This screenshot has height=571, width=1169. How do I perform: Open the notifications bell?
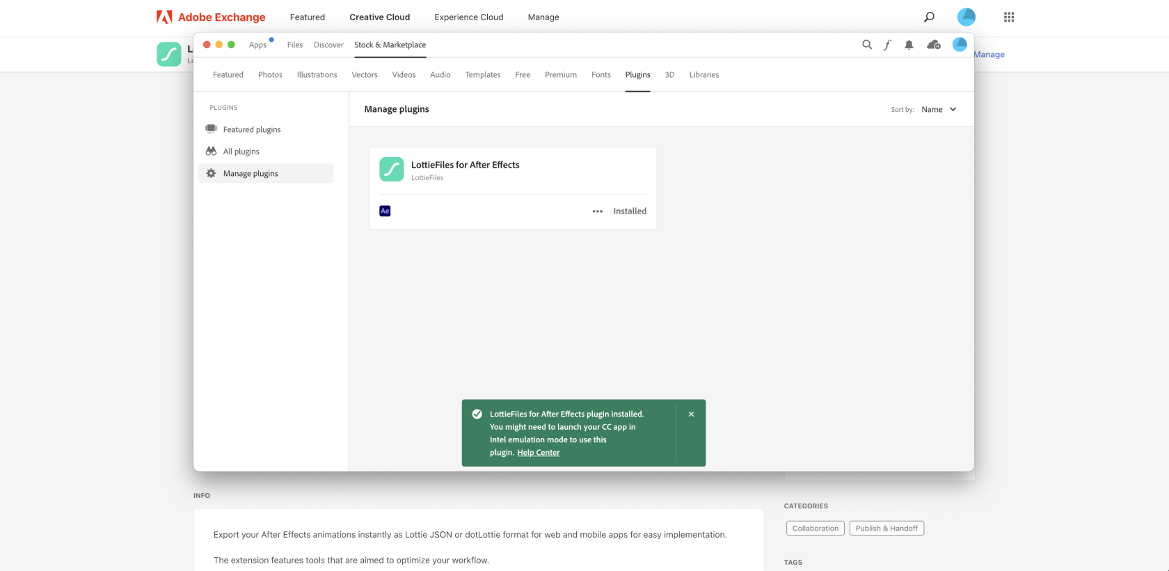click(909, 45)
